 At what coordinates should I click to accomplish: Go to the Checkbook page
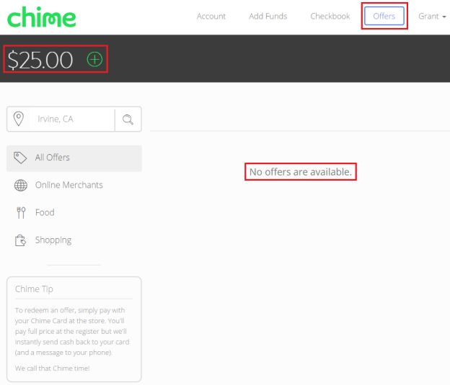tap(330, 17)
